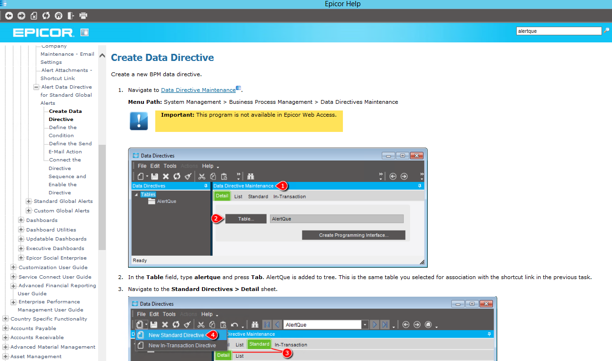612x361 pixels.
Task: Focus the search field containing alertque
Action: [x=559, y=31]
